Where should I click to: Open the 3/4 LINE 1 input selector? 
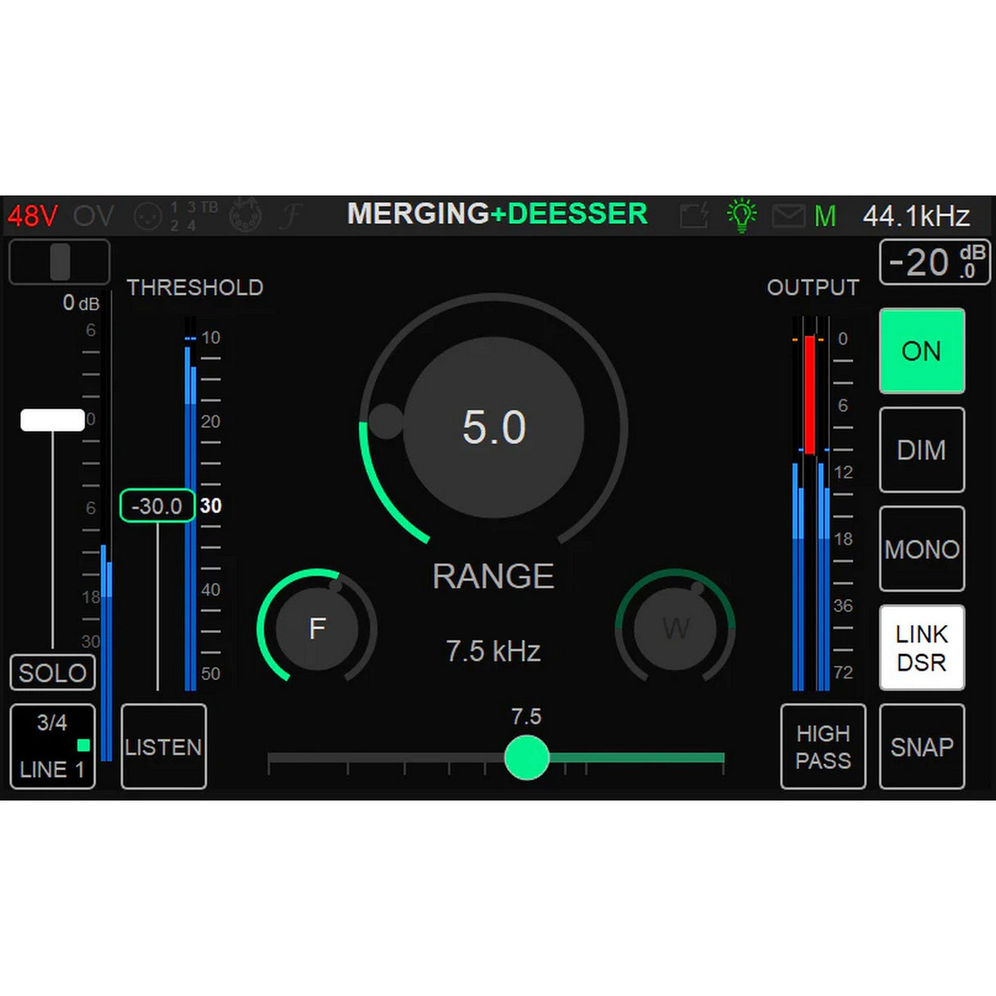53,746
